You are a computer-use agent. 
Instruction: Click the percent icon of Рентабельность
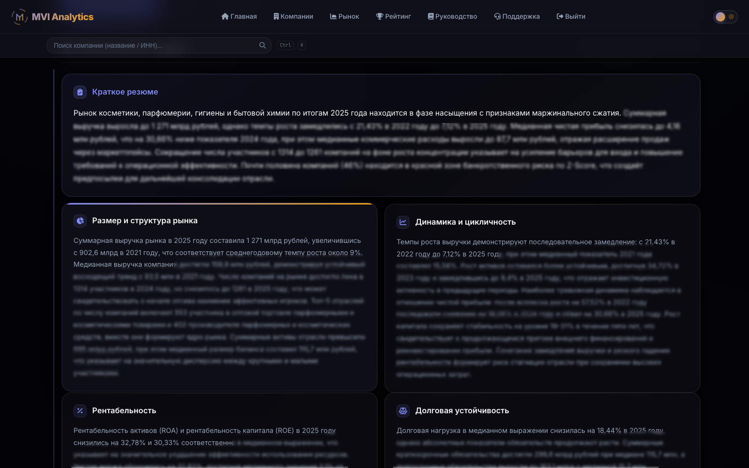pos(80,411)
